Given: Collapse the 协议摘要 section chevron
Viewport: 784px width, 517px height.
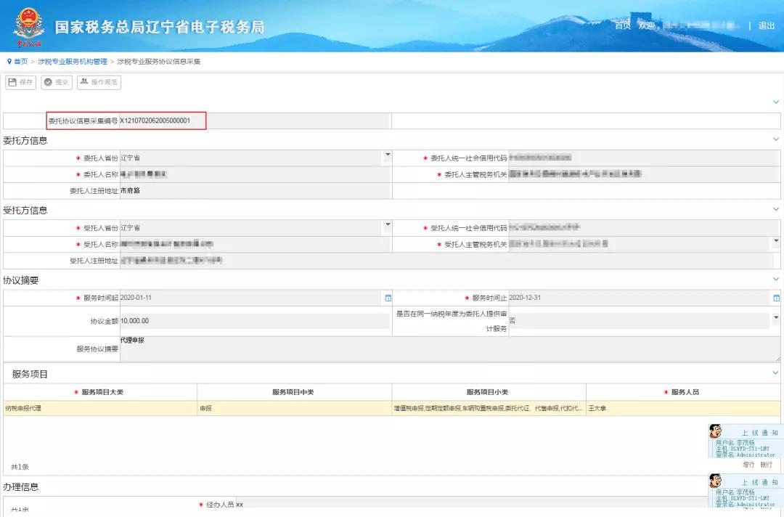Looking at the screenshot, I should pos(775,279).
